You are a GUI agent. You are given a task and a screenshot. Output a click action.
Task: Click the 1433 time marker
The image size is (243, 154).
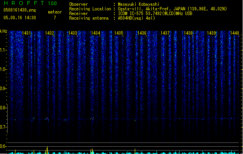73,33
